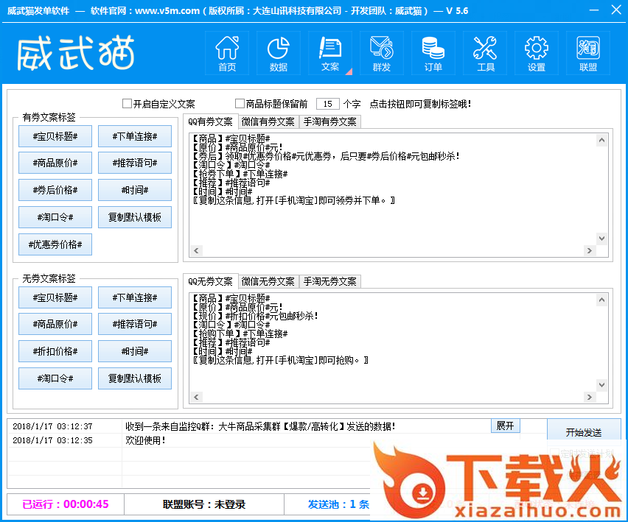This screenshot has height=522, width=628.
Task: Copy #下单连接# tag in 有券文案标签
Action: 135,136
